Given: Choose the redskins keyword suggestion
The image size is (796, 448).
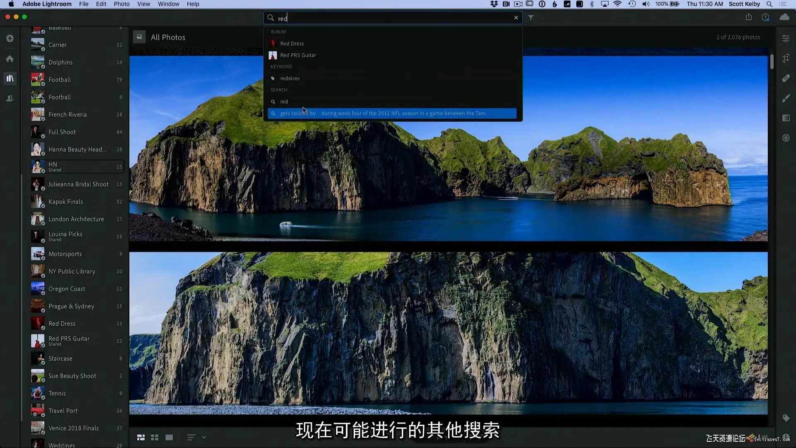Looking at the screenshot, I should pyautogui.click(x=392, y=78).
